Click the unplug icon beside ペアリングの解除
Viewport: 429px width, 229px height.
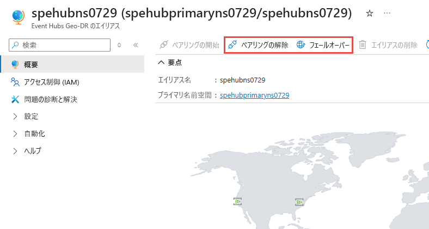(232, 44)
